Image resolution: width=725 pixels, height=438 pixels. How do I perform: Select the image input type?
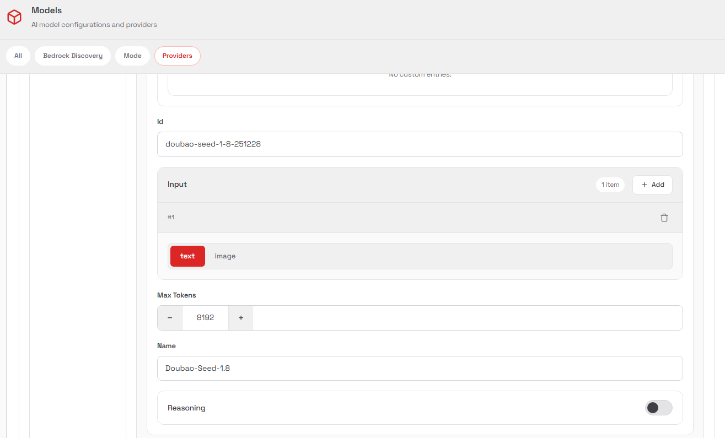coord(225,256)
